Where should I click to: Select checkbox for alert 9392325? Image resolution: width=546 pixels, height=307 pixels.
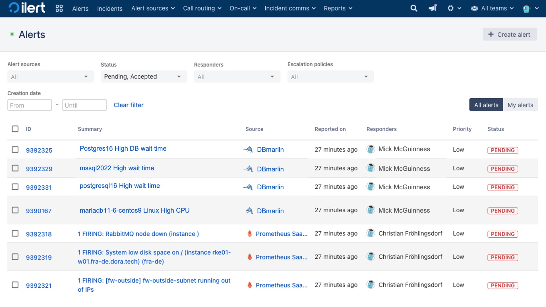(15, 150)
